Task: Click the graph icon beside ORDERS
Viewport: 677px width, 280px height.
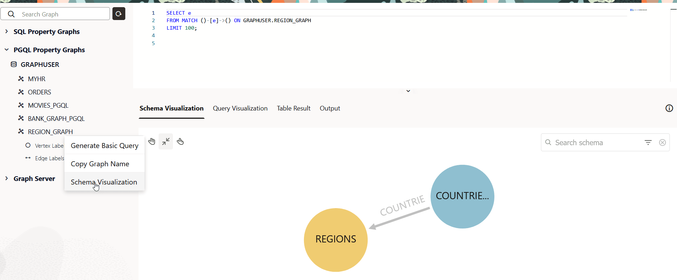Action: pos(21,92)
